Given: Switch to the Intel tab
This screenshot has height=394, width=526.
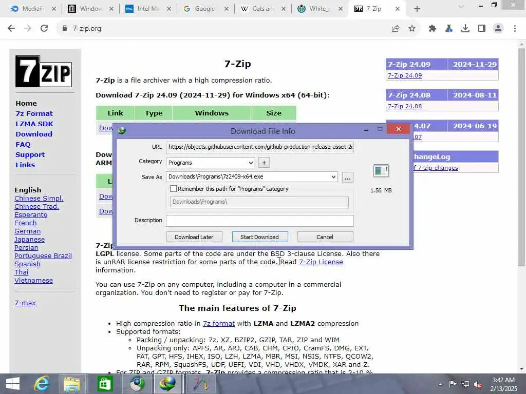Looking at the screenshot, I should tap(144, 9).
